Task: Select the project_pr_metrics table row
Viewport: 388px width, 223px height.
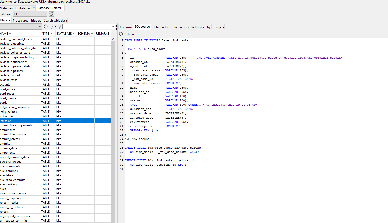Action: pos(55,207)
